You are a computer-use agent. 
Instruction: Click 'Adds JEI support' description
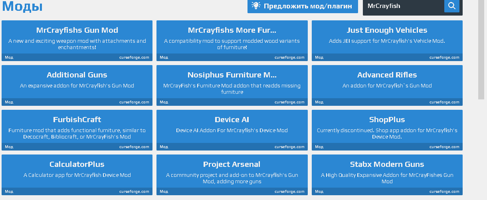387,41
